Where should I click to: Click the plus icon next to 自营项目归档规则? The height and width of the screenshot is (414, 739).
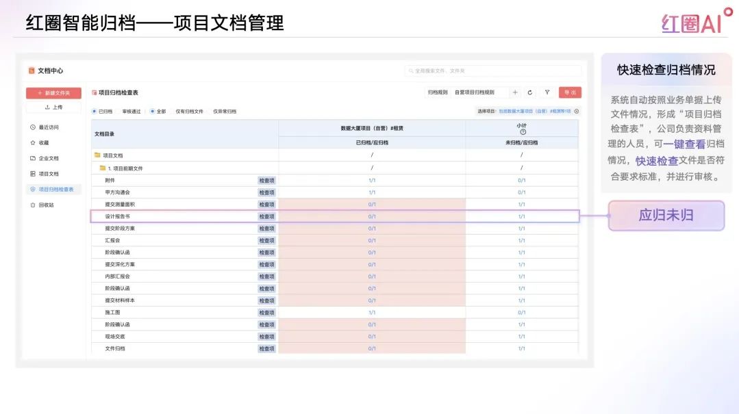pyautogui.click(x=515, y=92)
